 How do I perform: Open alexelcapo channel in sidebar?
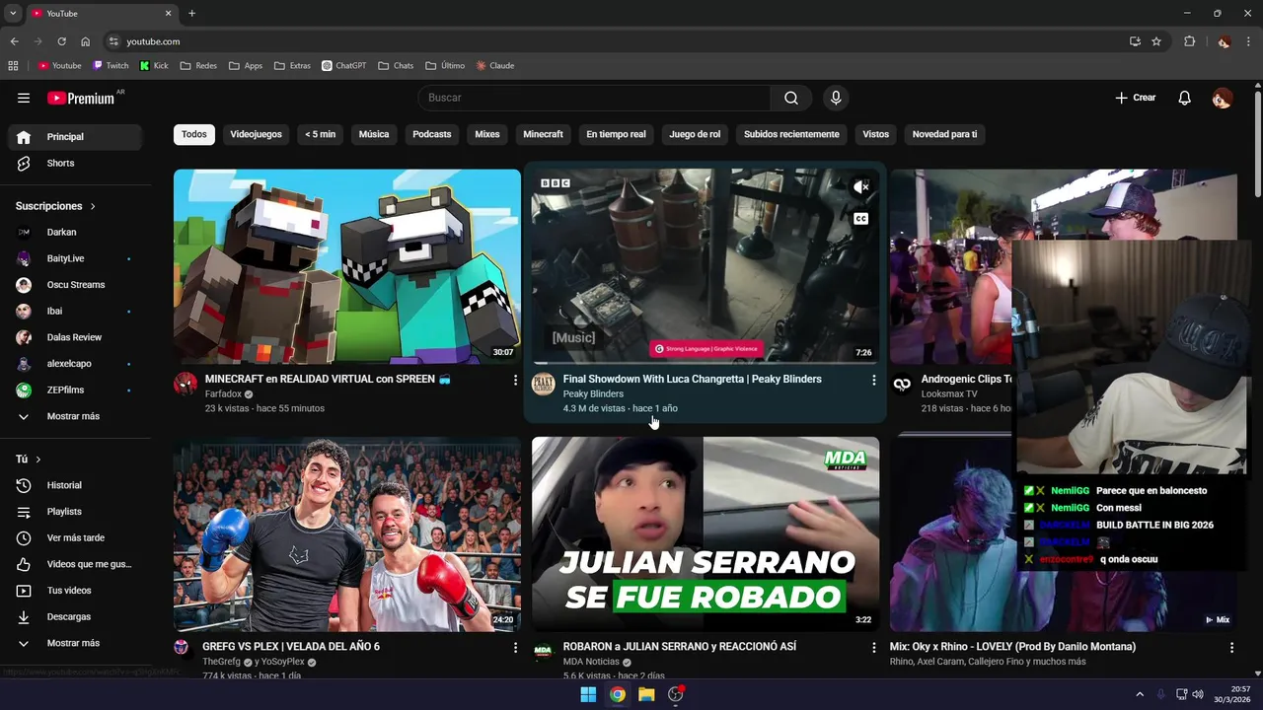point(75,364)
